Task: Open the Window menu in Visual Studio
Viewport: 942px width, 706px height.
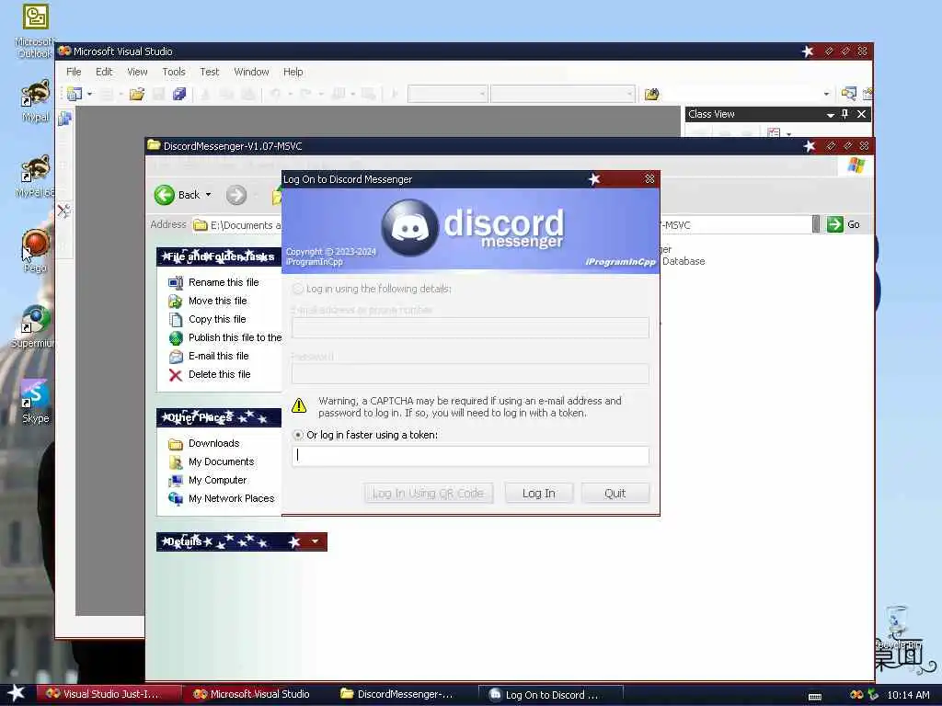Action: [251, 72]
